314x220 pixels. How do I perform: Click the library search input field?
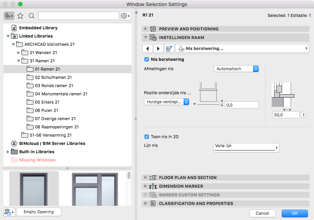(79, 16)
